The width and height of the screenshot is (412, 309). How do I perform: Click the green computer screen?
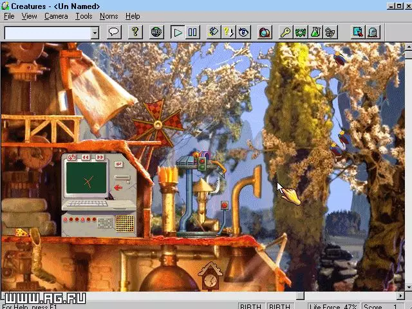pyautogui.click(x=86, y=178)
